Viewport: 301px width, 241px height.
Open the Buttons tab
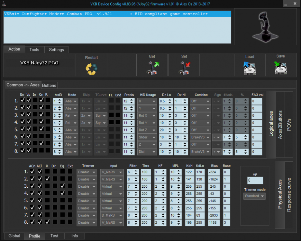(49, 85)
